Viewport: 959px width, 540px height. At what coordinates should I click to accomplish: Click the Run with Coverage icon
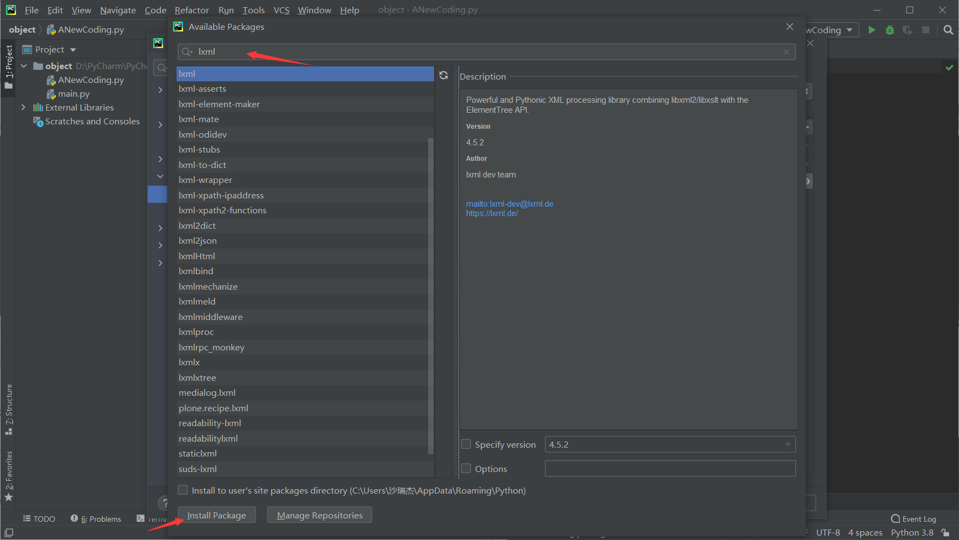tap(908, 30)
